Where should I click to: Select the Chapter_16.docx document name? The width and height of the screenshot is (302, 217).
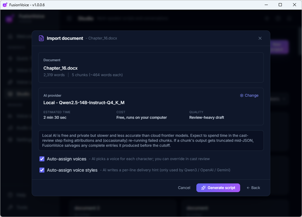pos(61,68)
